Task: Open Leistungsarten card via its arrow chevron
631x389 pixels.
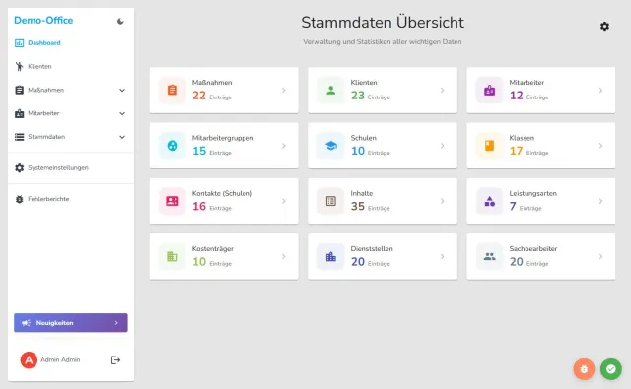Action: pos(600,201)
